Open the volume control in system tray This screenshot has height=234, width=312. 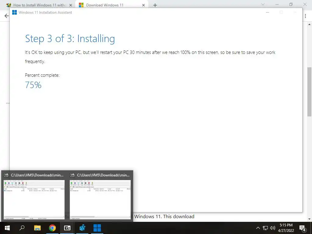[x=273, y=228]
